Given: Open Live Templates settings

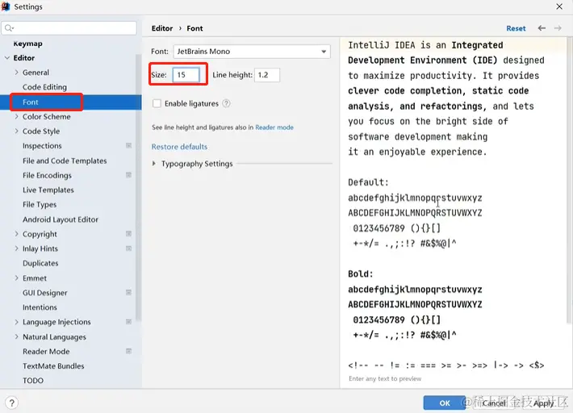Looking at the screenshot, I should click(48, 190).
